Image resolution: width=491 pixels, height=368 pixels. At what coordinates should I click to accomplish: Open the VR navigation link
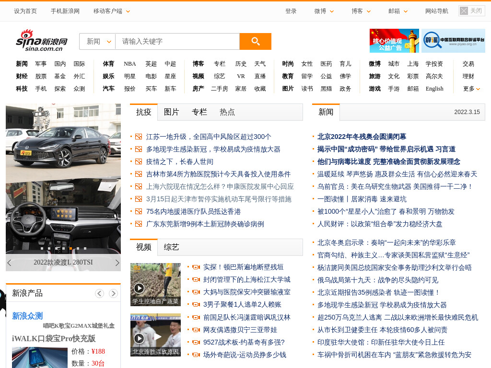[241, 76]
